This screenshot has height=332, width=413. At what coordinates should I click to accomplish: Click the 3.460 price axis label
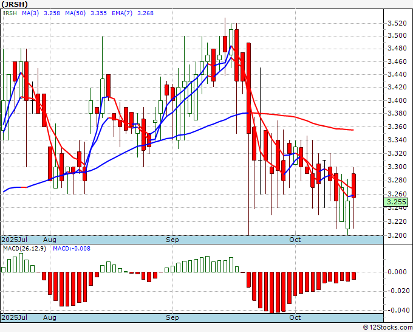(397, 61)
